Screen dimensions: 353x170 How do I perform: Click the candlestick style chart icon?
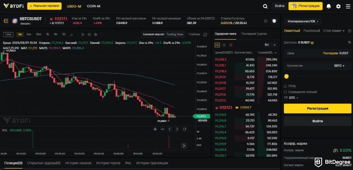tap(83, 34)
